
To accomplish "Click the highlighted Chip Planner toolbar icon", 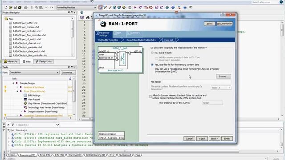I will 100,8.
